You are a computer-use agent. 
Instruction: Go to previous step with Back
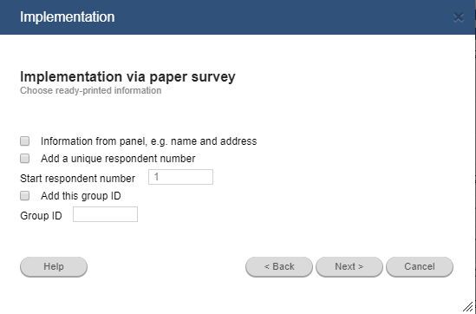coord(279,267)
